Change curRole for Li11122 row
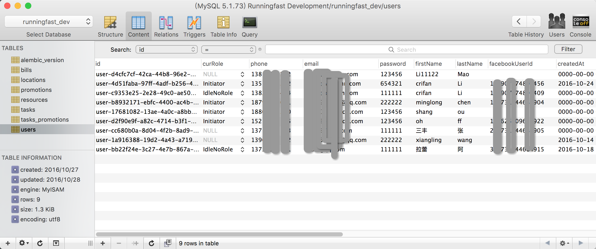 pos(242,74)
